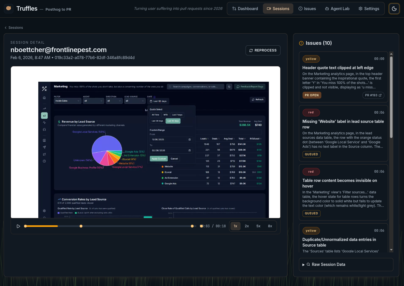The height and width of the screenshot is (286, 404).
Task: Jump to the middle timeline issue marker
Action: tap(81, 226)
